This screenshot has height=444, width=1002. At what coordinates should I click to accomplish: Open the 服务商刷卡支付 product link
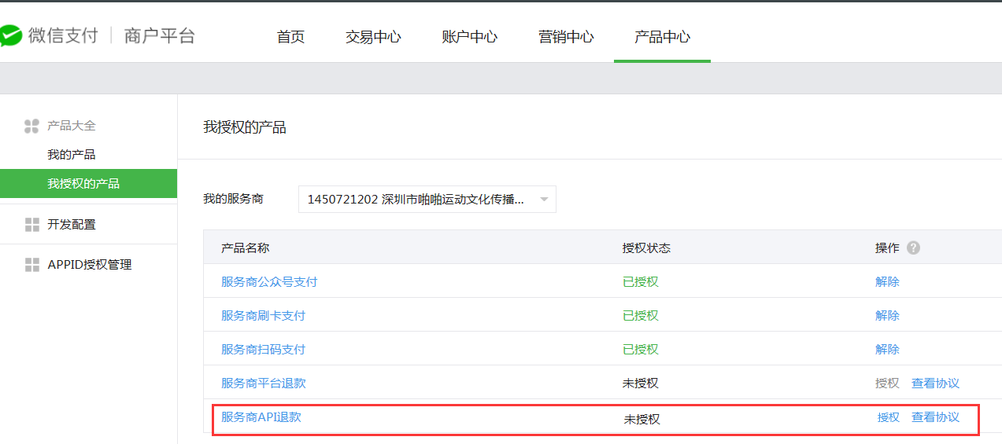coord(263,315)
